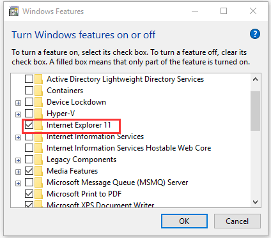The width and height of the screenshot is (271, 238).
Task: Click the scrollbar up arrow
Action: pyautogui.click(x=255, y=80)
